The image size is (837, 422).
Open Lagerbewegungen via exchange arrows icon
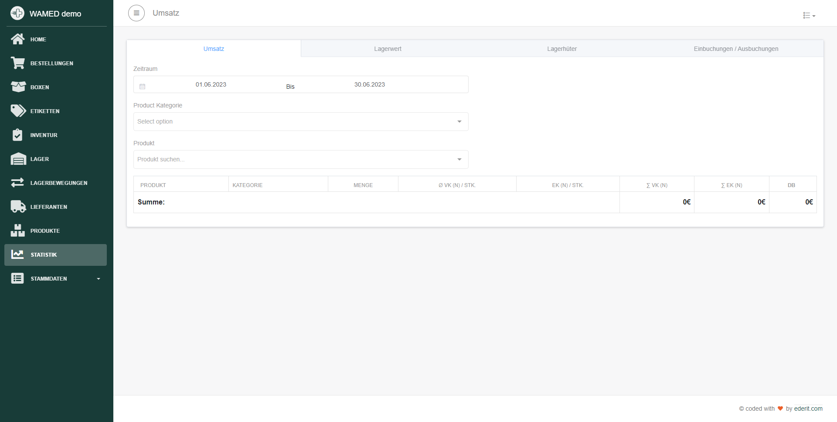17,183
